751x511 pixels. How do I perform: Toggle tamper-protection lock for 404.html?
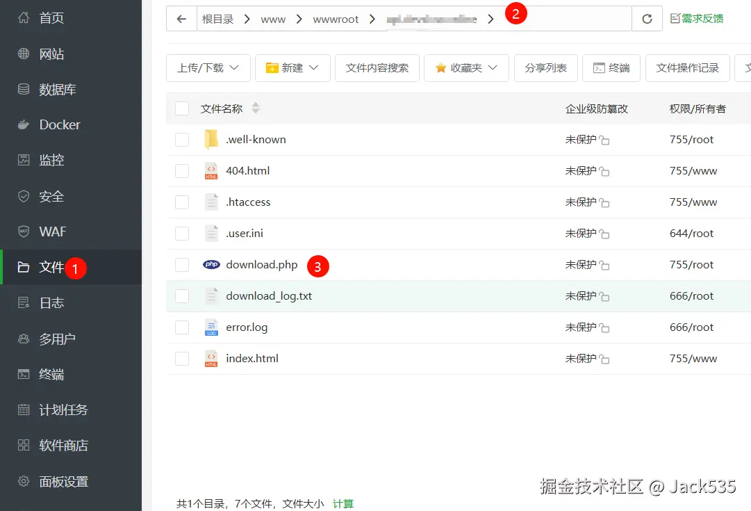click(x=604, y=172)
